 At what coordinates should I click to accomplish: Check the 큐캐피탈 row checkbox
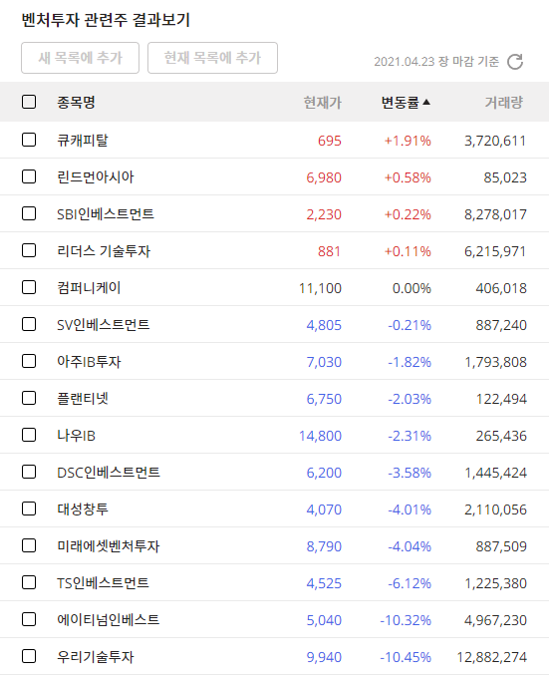pos(29,140)
